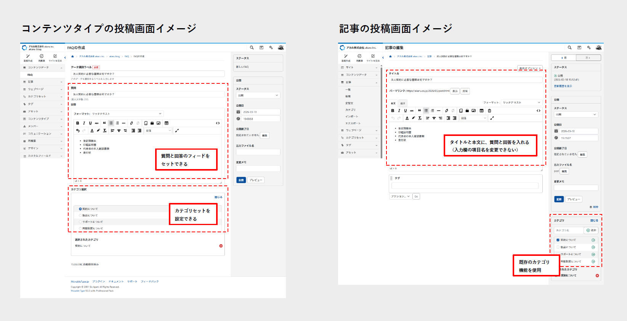The height and width of the screenshot is (321, 627).
Task: Click blue 公開 button in FAQ screen
Action: click(241, 180)
